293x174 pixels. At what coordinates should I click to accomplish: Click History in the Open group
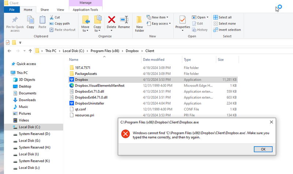200,30
